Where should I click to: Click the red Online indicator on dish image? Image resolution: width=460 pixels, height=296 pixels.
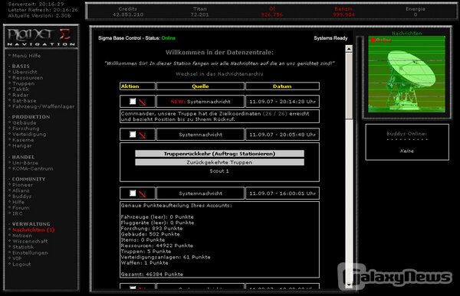(x=381, y=40)
